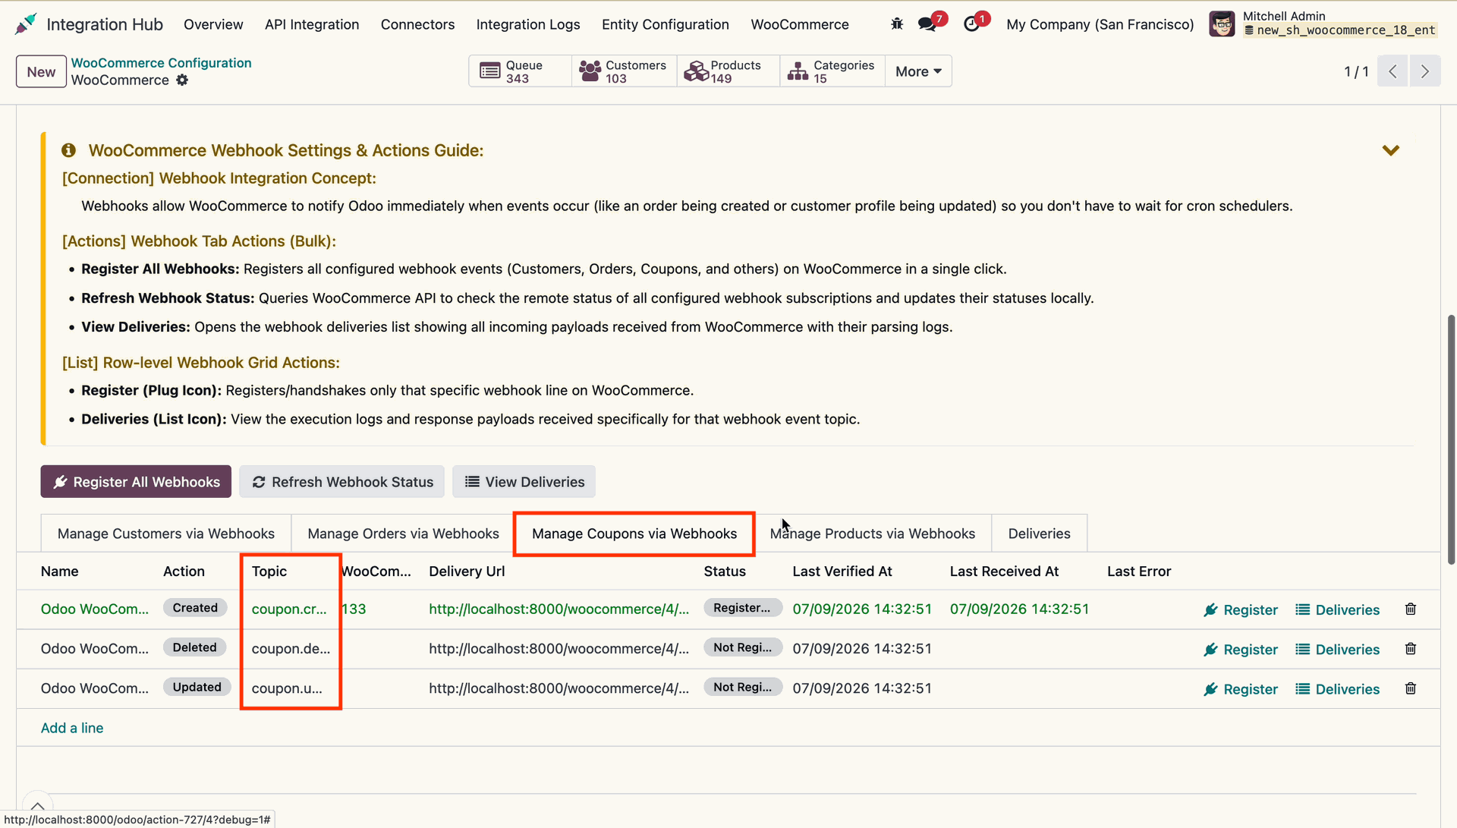Viewport: 1457px width, 828px height.
Task: Open company switcher My Company (San Francisco)
Action: [1100, 24]
